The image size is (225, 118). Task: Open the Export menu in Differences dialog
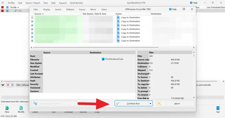tap(82, 9)
